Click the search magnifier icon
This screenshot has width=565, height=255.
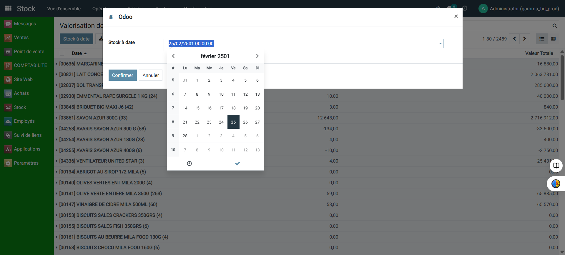click(x=554, y=26)
